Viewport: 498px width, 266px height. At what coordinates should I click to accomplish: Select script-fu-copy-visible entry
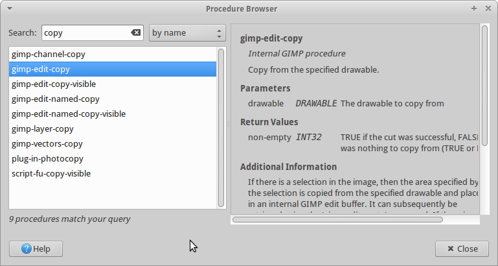pyautogui.click(x=113, y=174)
